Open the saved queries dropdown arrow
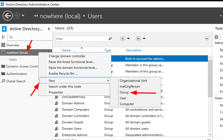 pos(144,39)
